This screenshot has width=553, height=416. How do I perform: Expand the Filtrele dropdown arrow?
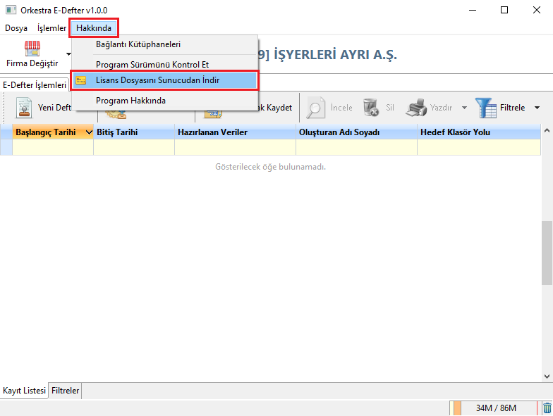pos(537,108)
